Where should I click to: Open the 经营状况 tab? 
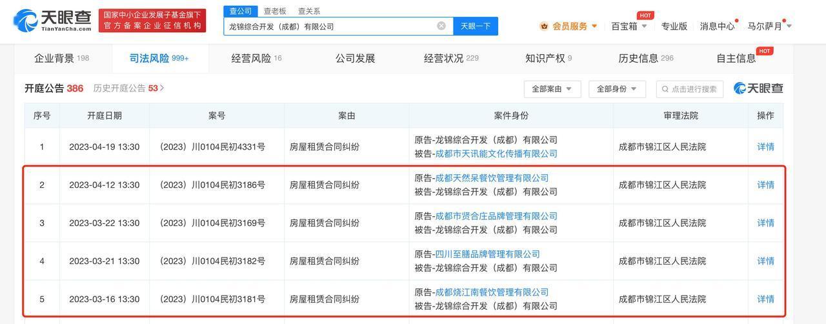point(451,58)
